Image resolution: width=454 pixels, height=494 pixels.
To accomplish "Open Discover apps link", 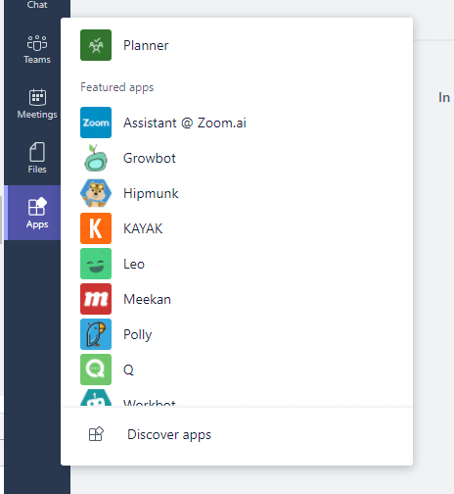I will tap(169, 435).
